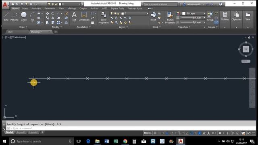
Task: Activate the Move tool in Modify
Action: pos(47,13)
